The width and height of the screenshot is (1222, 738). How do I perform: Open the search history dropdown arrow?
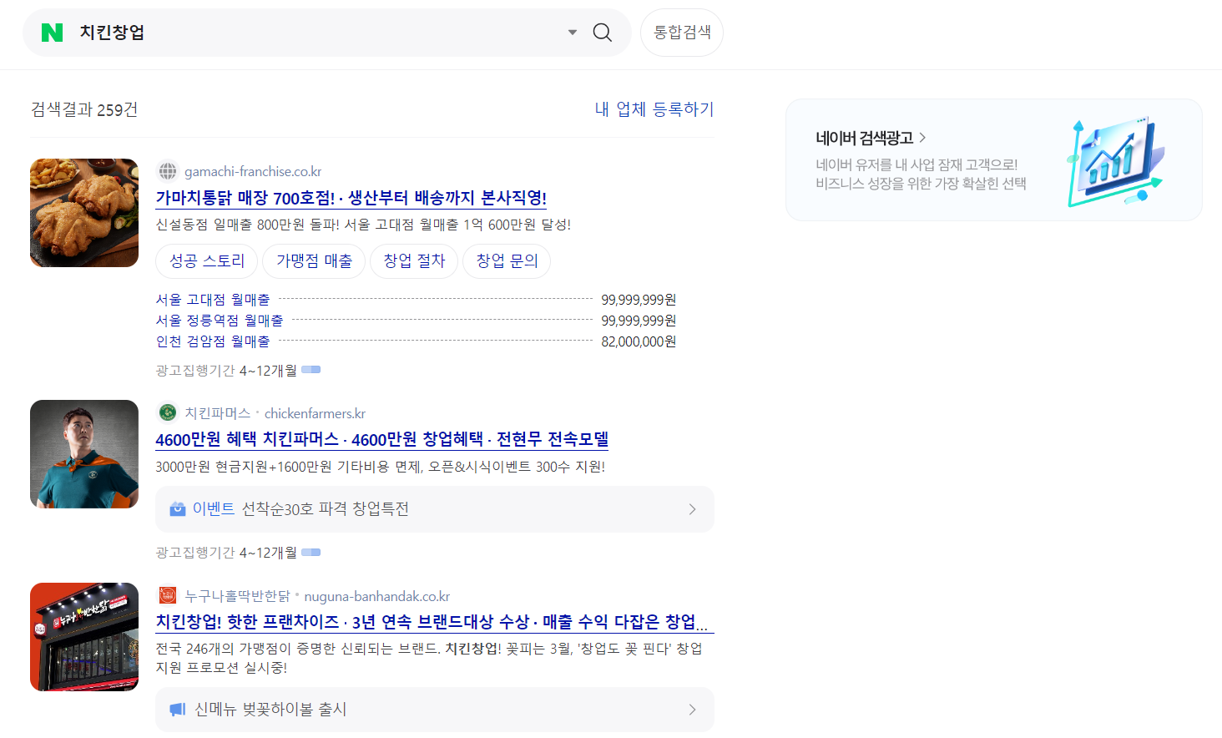[x=573, y=33]
